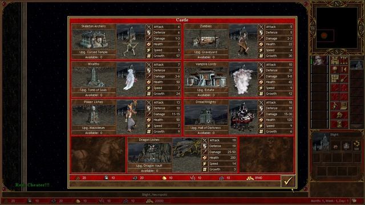Click the Power Lich creature portrait
The image size is (365, 205).
tap(131, 117)
